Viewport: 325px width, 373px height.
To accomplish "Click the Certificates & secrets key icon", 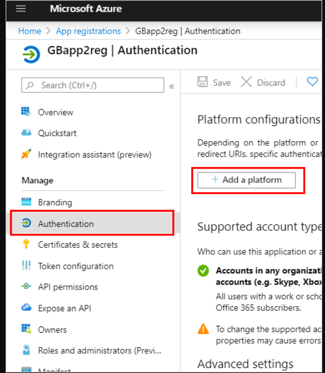I will click(x=26, y=244).
